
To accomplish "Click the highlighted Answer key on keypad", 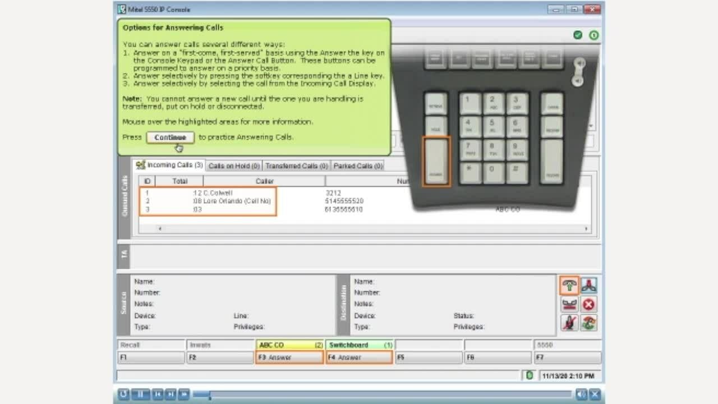I will [436, 161].
